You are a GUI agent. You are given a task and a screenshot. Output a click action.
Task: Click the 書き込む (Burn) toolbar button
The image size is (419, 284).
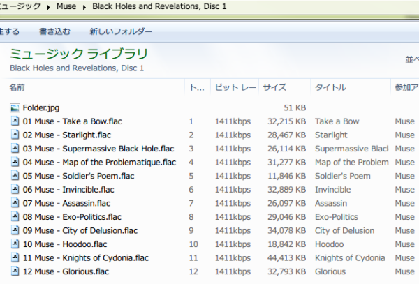(x=54, y=31)
